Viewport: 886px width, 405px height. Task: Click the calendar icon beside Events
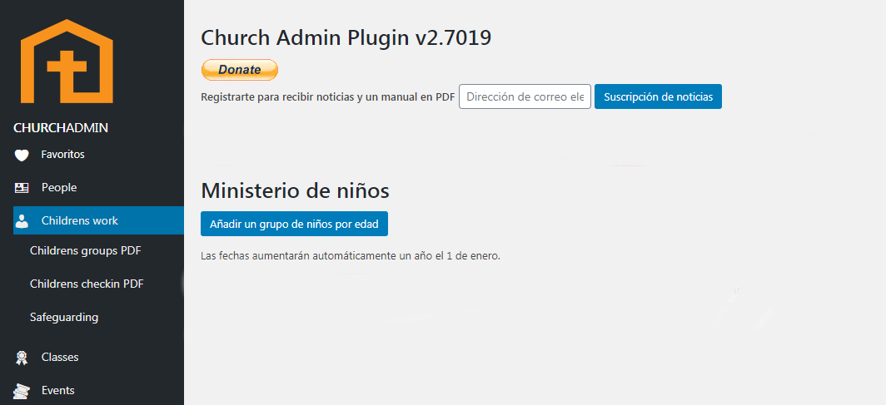[22, 391]
